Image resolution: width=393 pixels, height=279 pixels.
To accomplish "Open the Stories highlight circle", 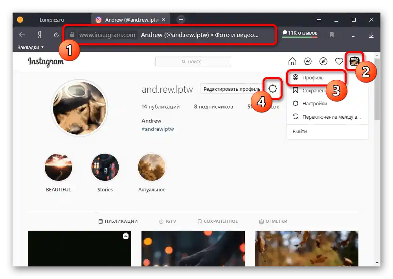I will [105, 167].
